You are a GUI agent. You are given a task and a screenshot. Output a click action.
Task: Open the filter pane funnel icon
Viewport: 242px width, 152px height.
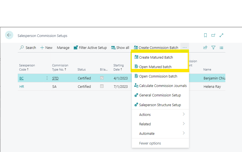point(213,48)
